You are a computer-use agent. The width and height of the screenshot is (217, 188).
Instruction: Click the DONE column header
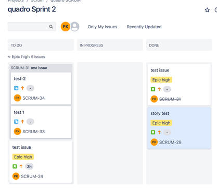tap(179, 45)
